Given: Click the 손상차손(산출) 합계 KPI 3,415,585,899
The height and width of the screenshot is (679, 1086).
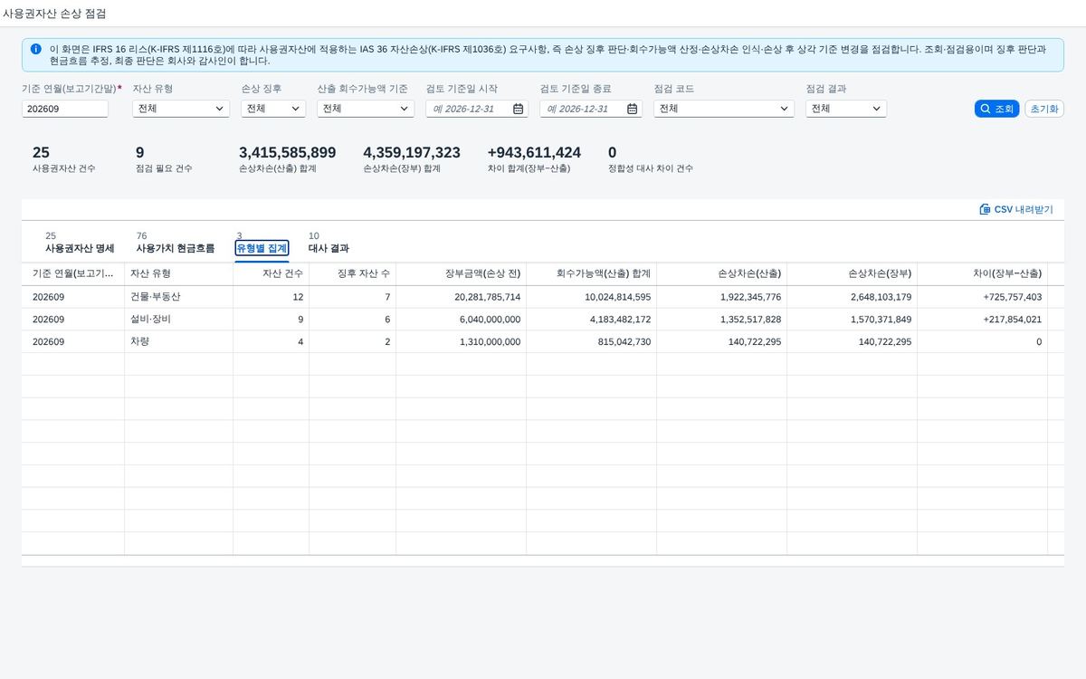Looking at the screenshot, I should click(x=288, y=152).
